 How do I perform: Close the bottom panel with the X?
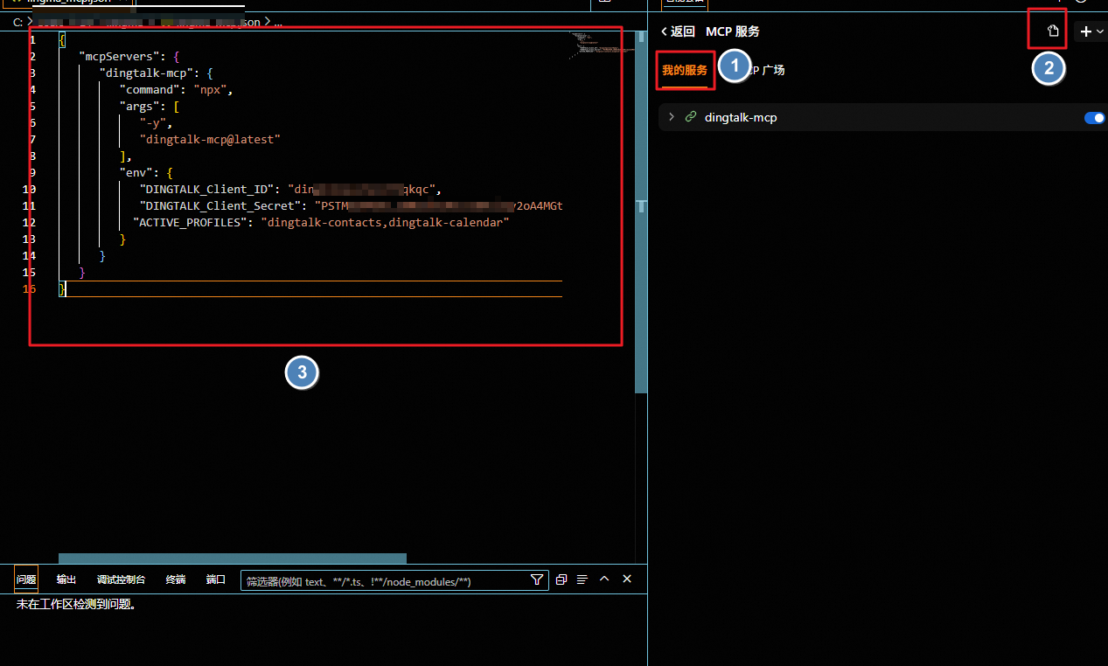(627, 579)
